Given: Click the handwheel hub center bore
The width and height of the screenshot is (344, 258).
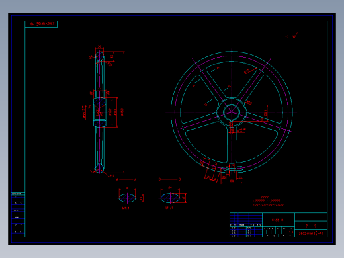Looking at the screenshot, I should pos(232,112).
